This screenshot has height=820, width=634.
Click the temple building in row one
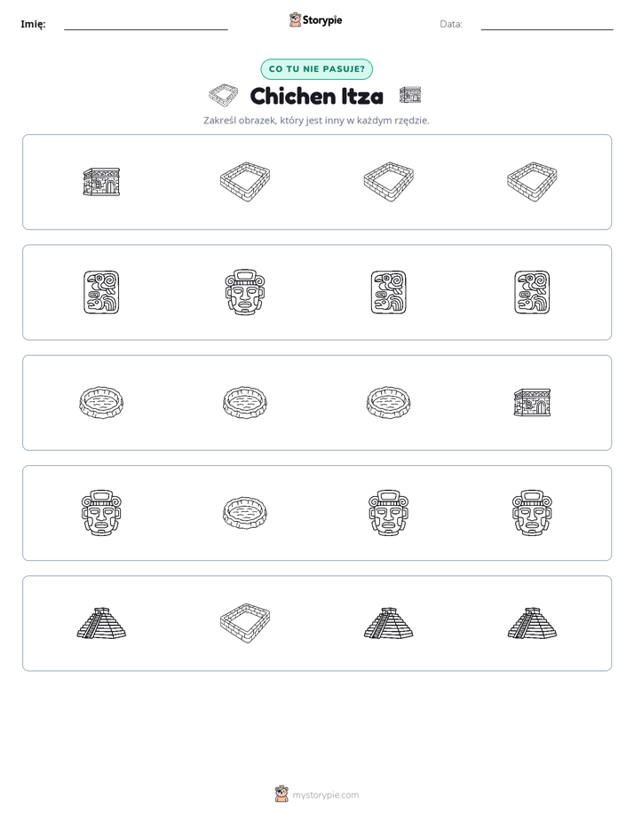[x=101, y=182]
